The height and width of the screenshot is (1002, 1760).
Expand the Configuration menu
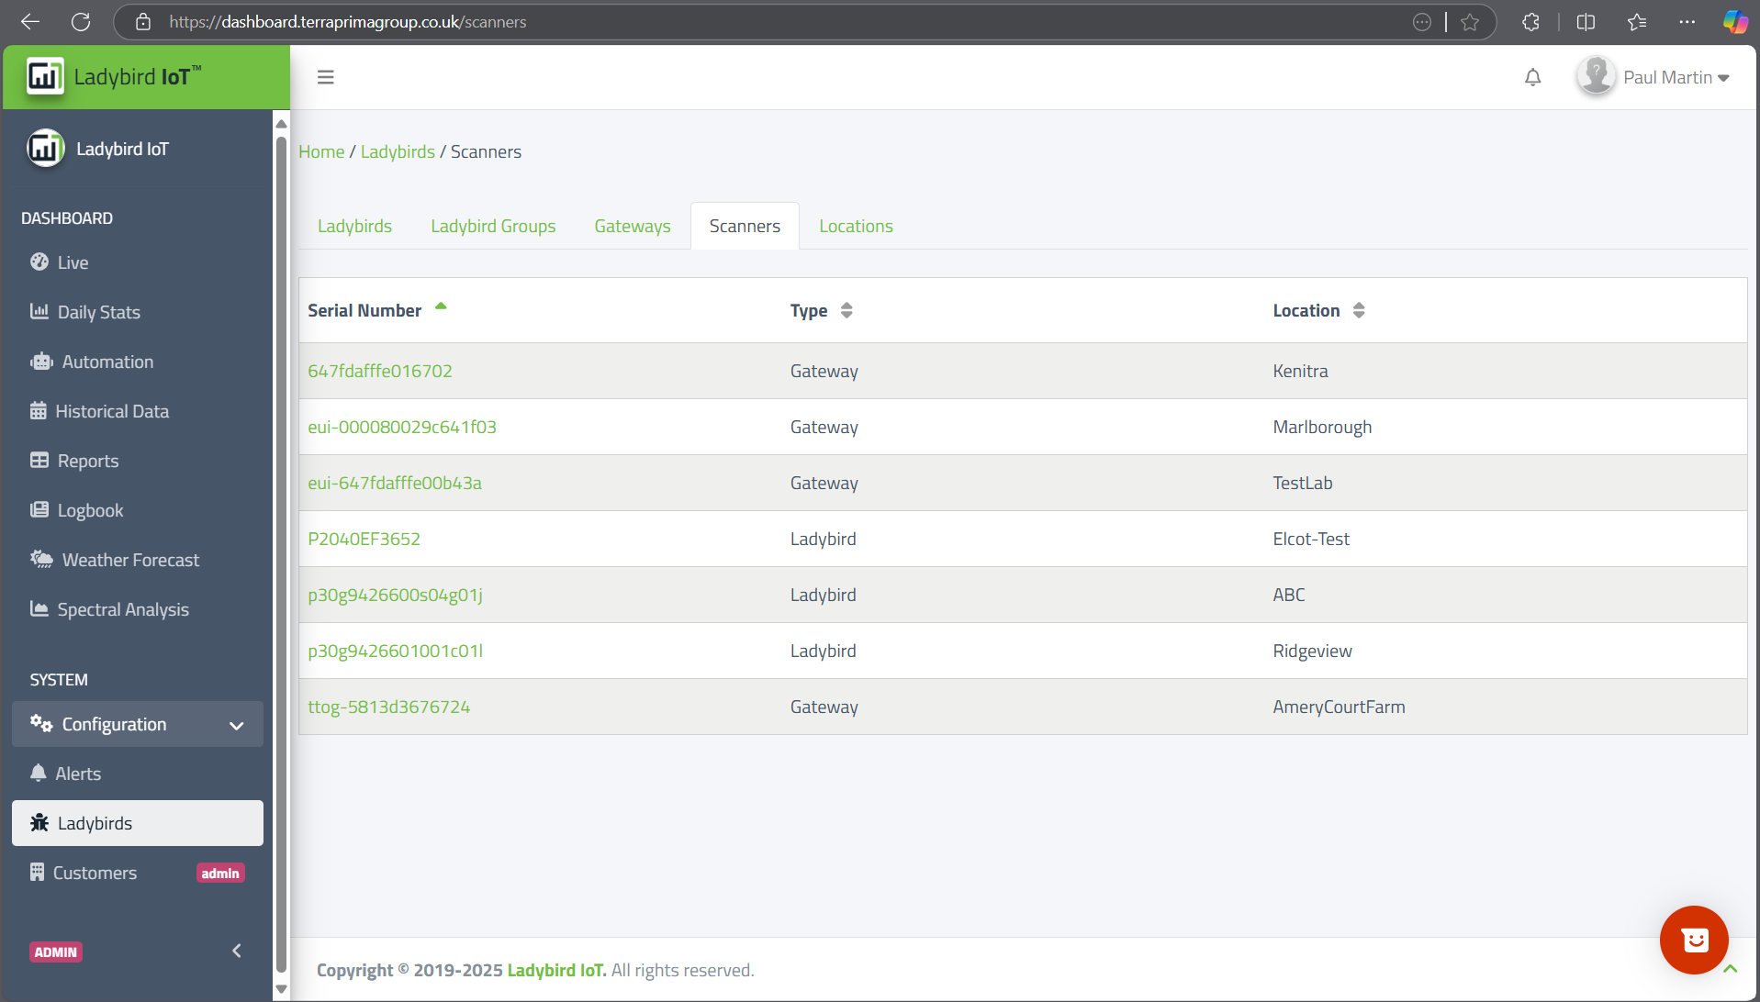point(138,724)
